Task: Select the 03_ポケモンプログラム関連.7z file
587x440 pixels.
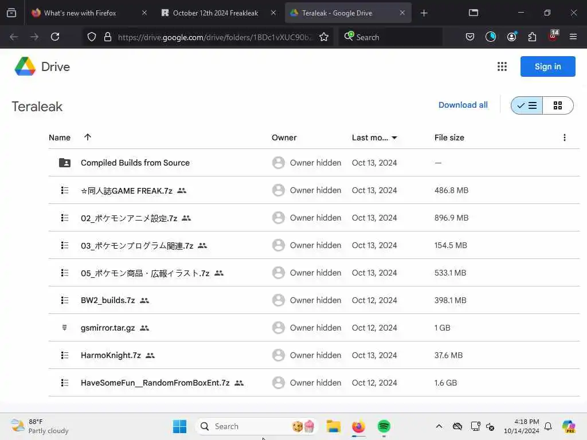Action: pos(137,245)
